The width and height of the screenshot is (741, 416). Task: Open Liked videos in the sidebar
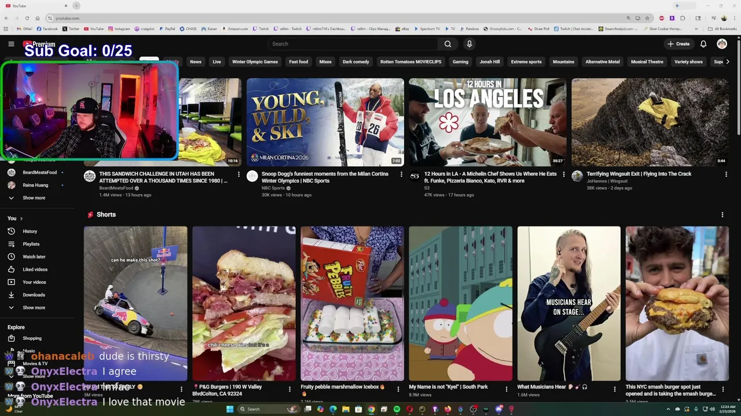coord(35,269)
